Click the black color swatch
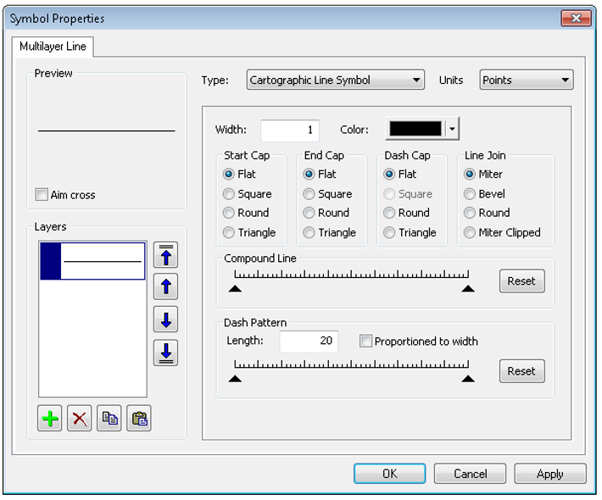The image size is (602, 500). [x=415, y=130]
